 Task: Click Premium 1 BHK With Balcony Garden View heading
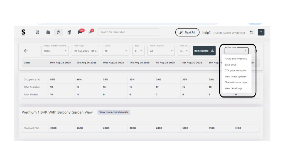(57, 112)
